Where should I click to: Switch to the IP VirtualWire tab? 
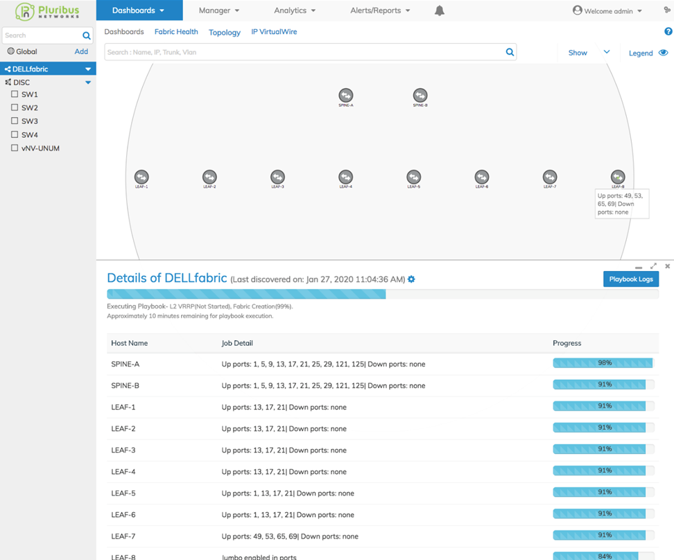[274, 32]
